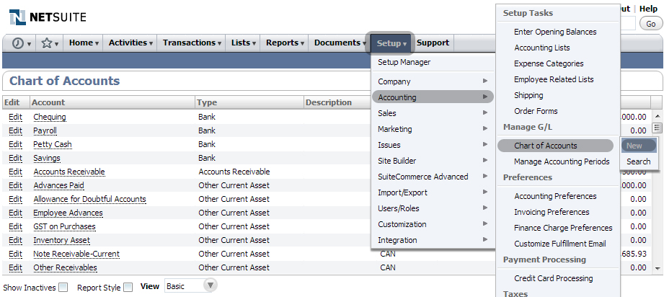Expand the Import/Export submenu

click(433, 192)
